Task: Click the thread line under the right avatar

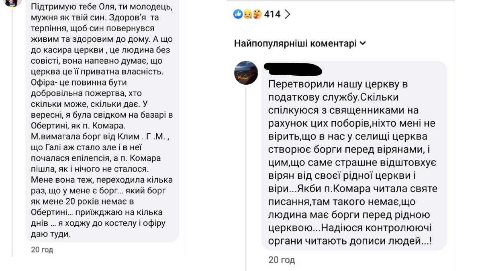Action: point(246,169)
